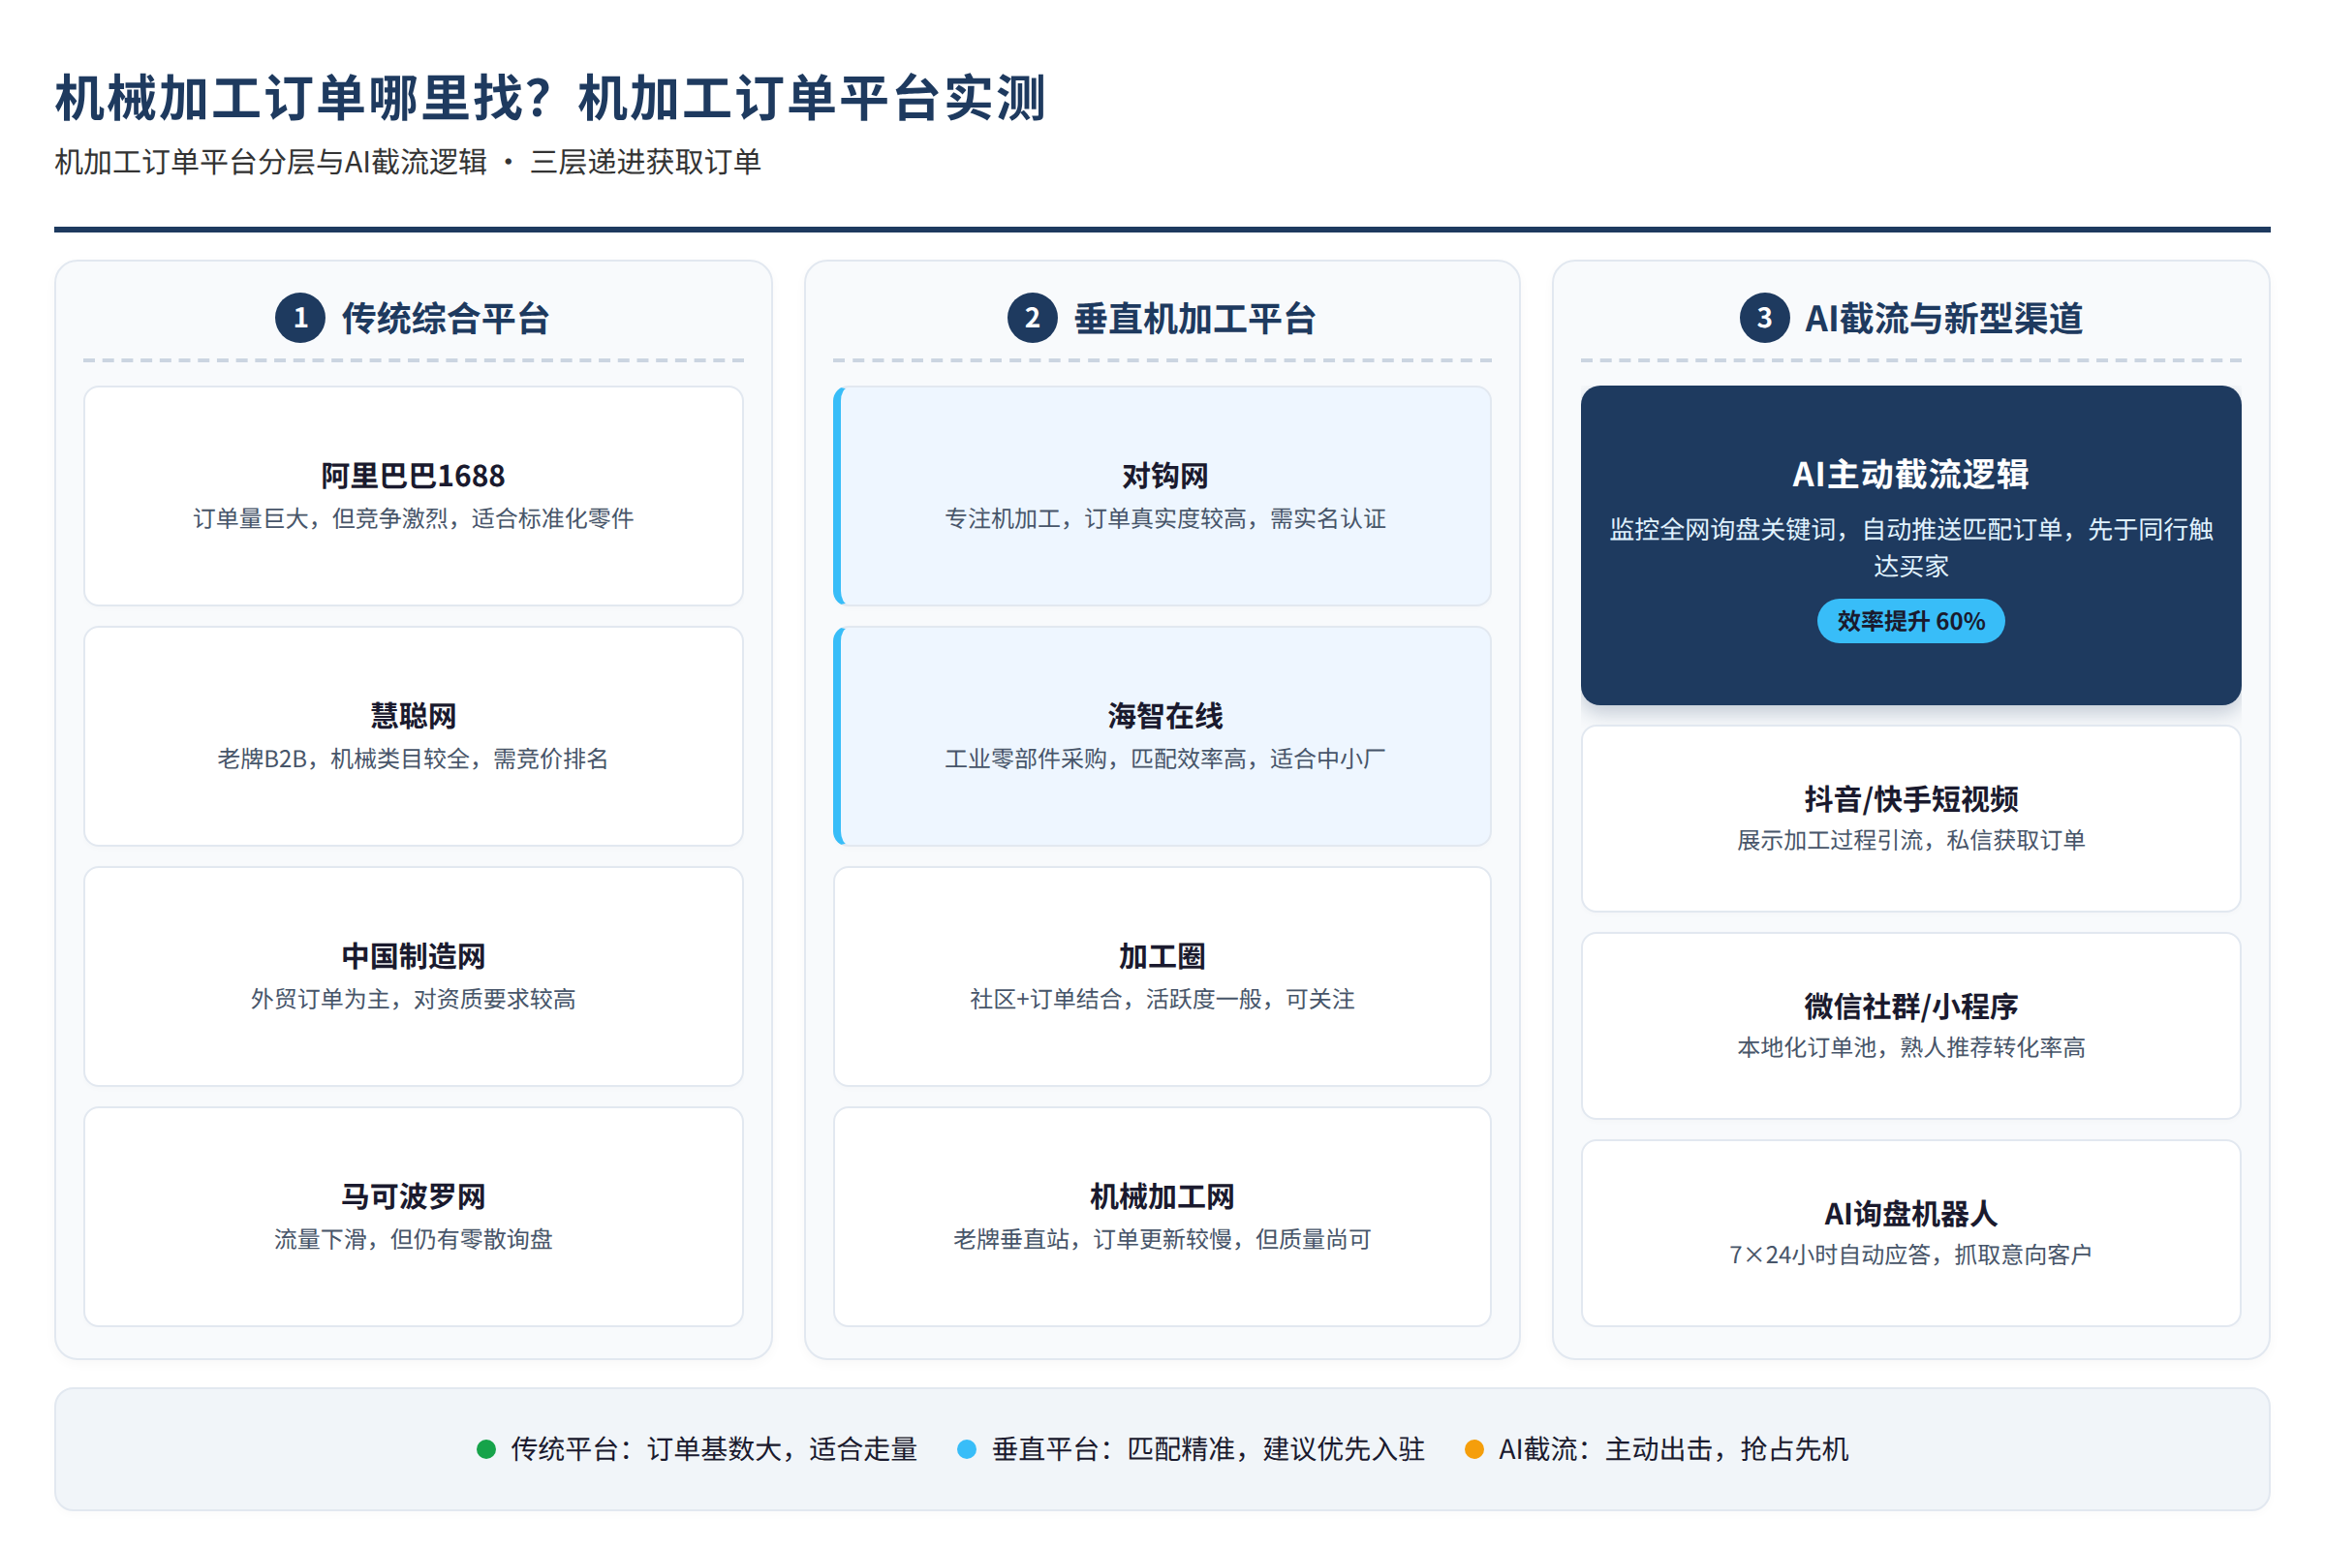Select the 中国制造网 card title
This screenshot has height=1550, width=2325.
click(x=414, y=957)
